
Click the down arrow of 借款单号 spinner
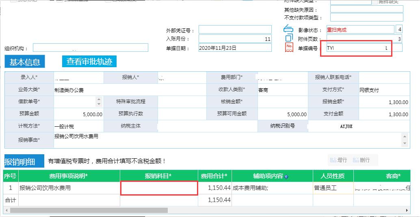(x=99, y=104)
